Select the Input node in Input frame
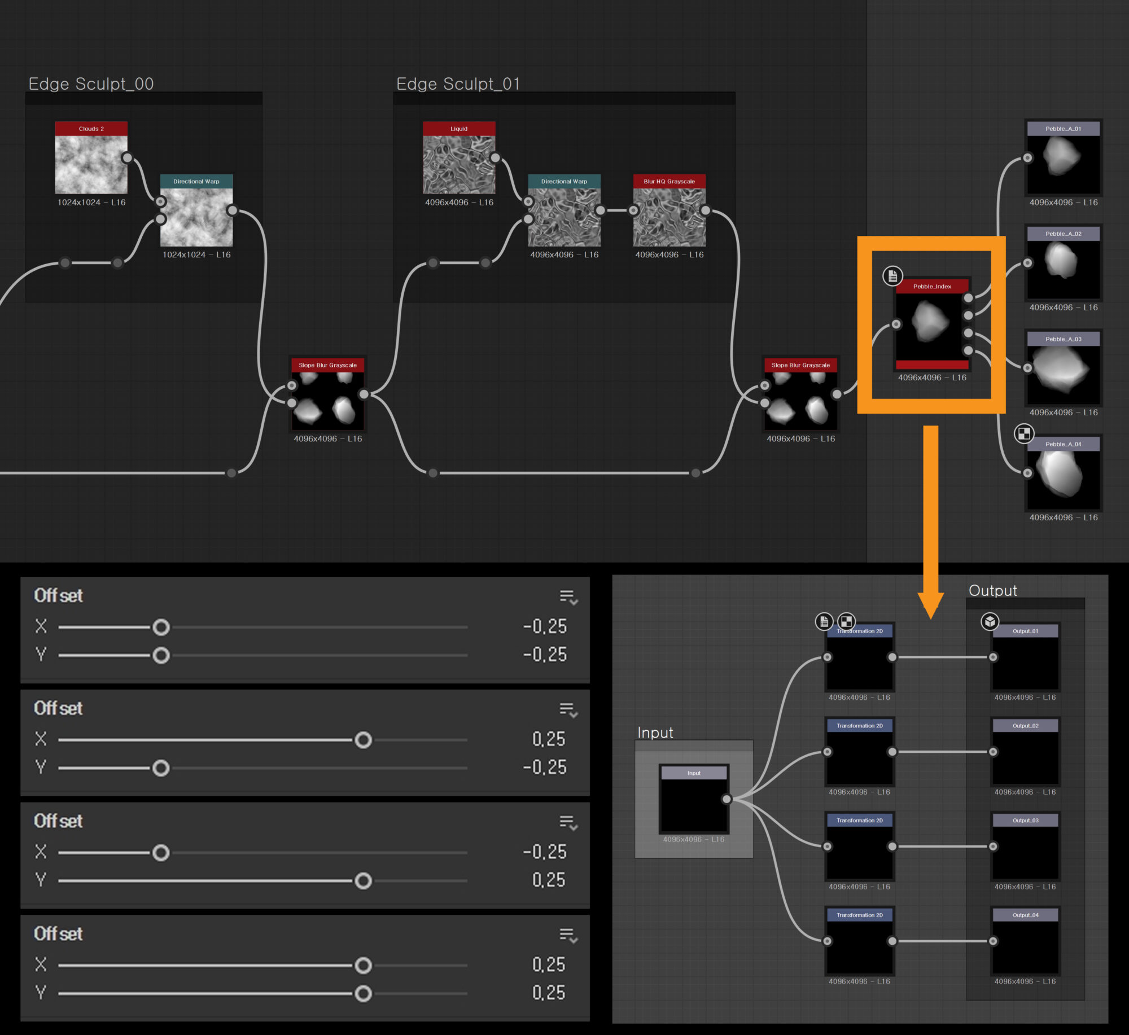This screenshot has width=1129, height=1035. click(694, 804)
